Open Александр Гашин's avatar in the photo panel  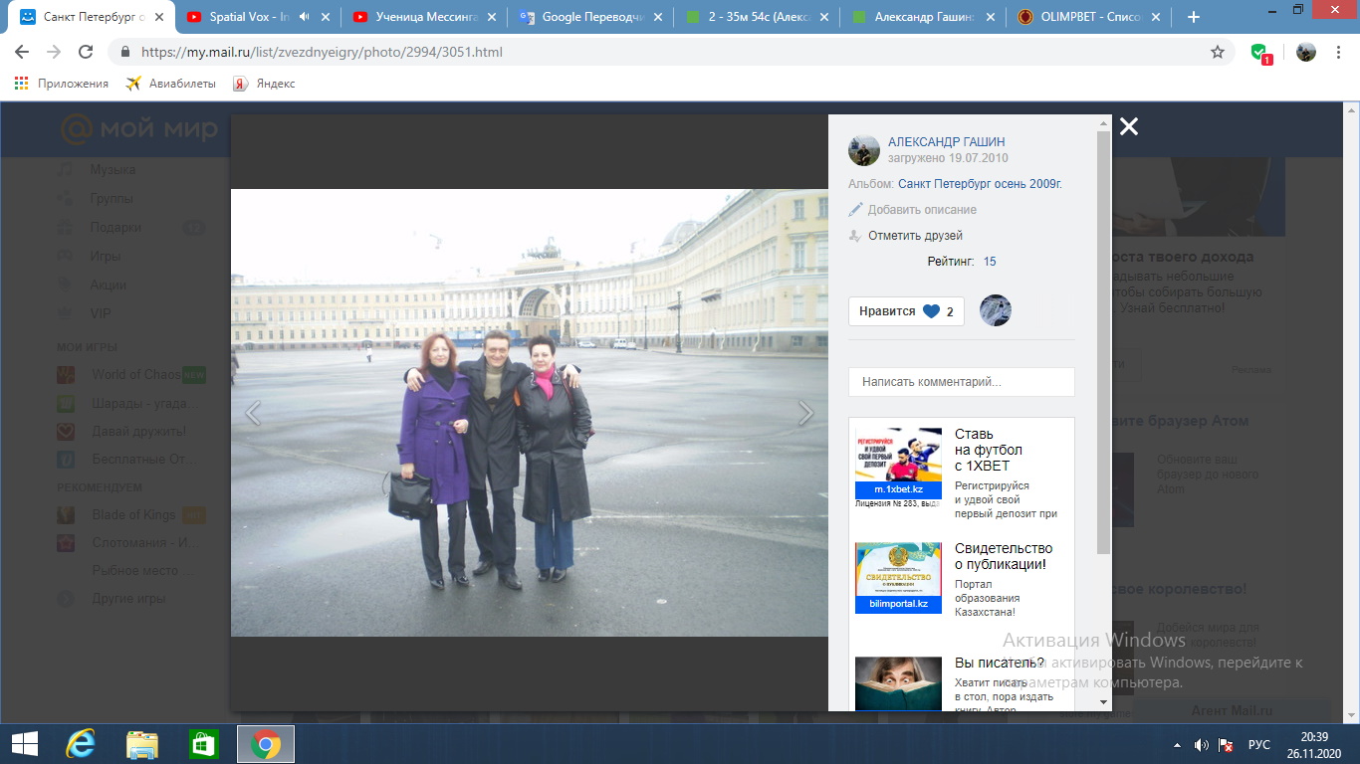[x=864, y=150]
